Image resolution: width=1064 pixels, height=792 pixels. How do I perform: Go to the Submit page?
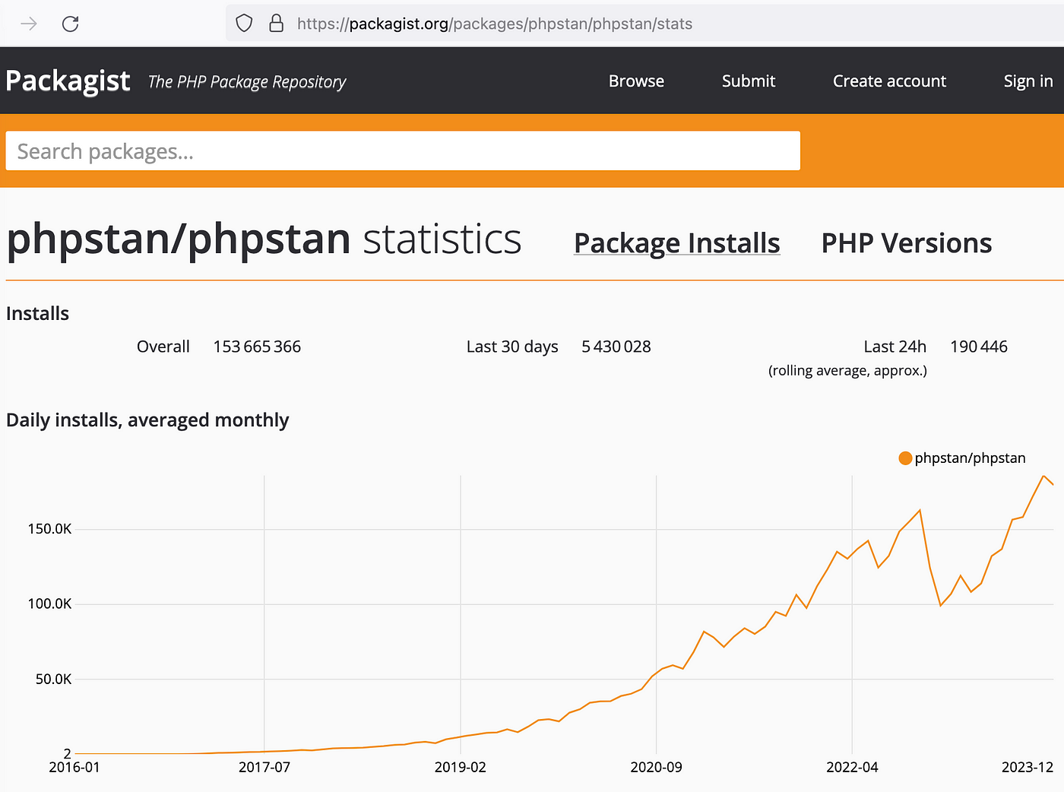tap(749, 81)
